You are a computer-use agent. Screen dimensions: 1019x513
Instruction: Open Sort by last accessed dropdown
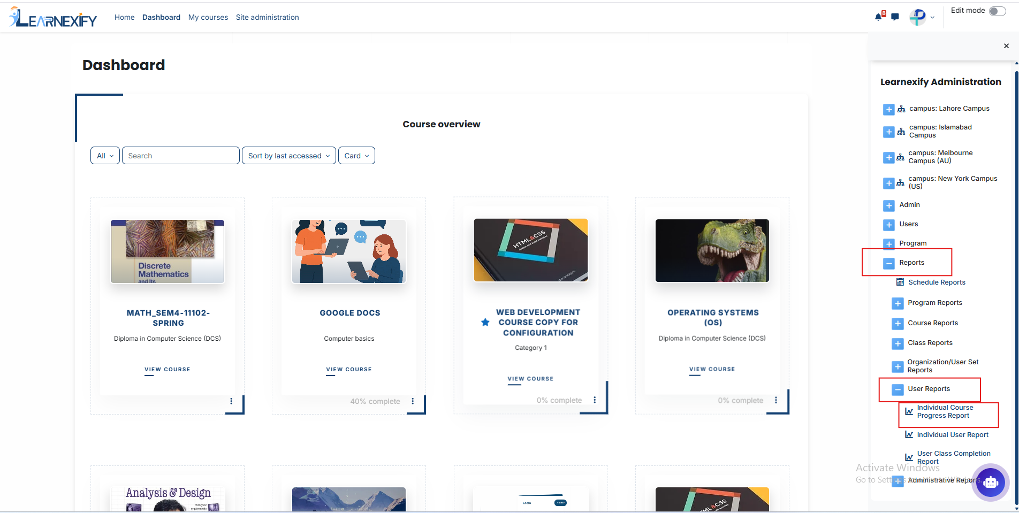tap(289, 156)
